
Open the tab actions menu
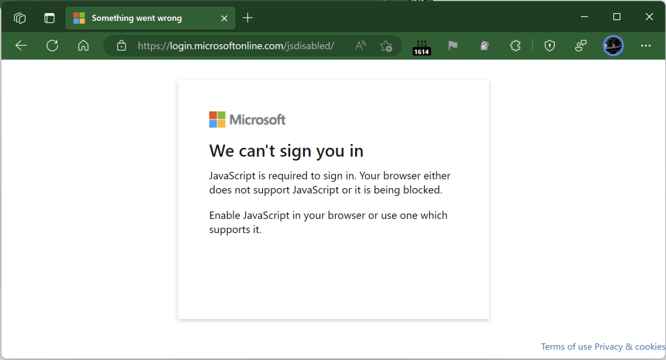click(49, 18)
